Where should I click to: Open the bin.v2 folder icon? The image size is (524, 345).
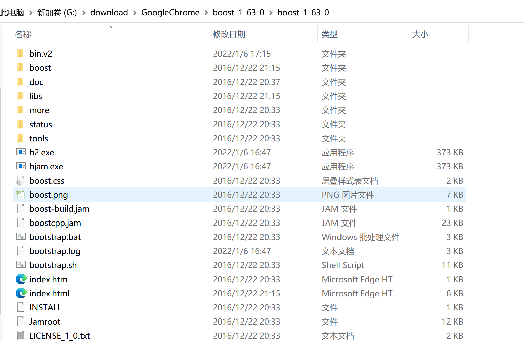tap(20, 53)
